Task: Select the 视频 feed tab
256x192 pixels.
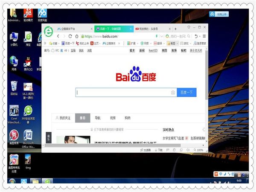Action: point(113,118)
